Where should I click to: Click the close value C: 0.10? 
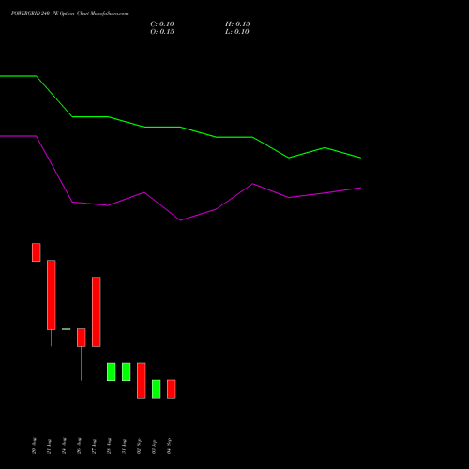coord(162,24)
